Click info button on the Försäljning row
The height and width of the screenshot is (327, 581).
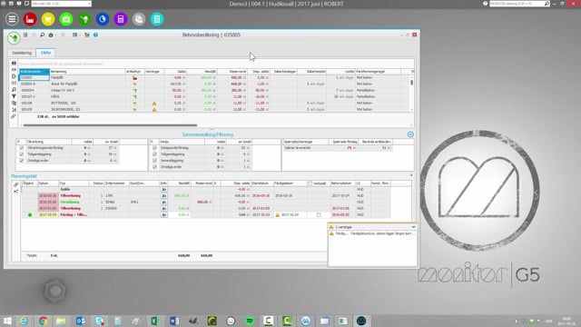163,202
